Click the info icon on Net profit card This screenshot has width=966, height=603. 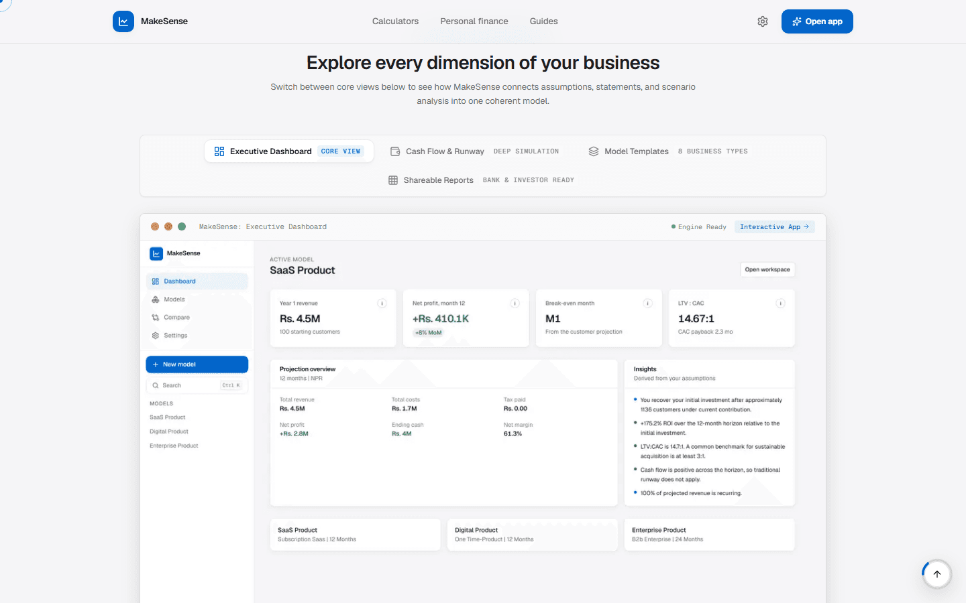coord(515,304)
